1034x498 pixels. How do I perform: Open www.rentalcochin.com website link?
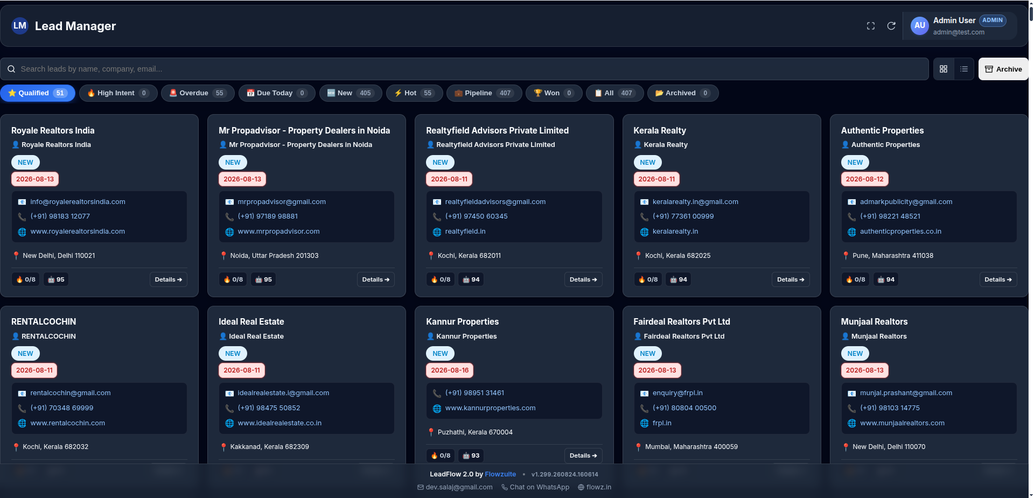68,423
